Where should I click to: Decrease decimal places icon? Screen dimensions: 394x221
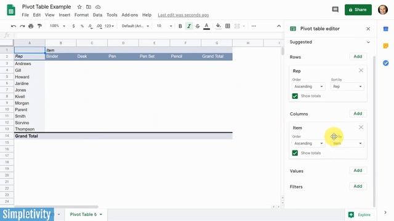(x=90, y=26)
